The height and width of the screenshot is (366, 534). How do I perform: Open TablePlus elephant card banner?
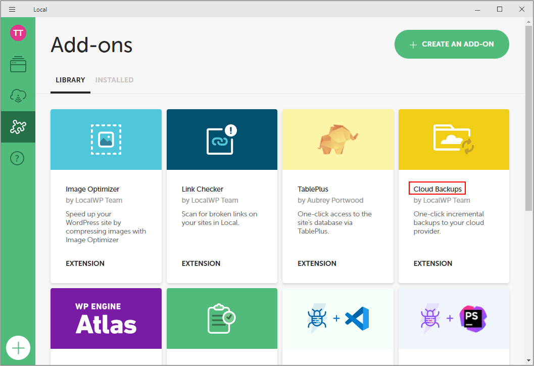click(x=338, y=140)
